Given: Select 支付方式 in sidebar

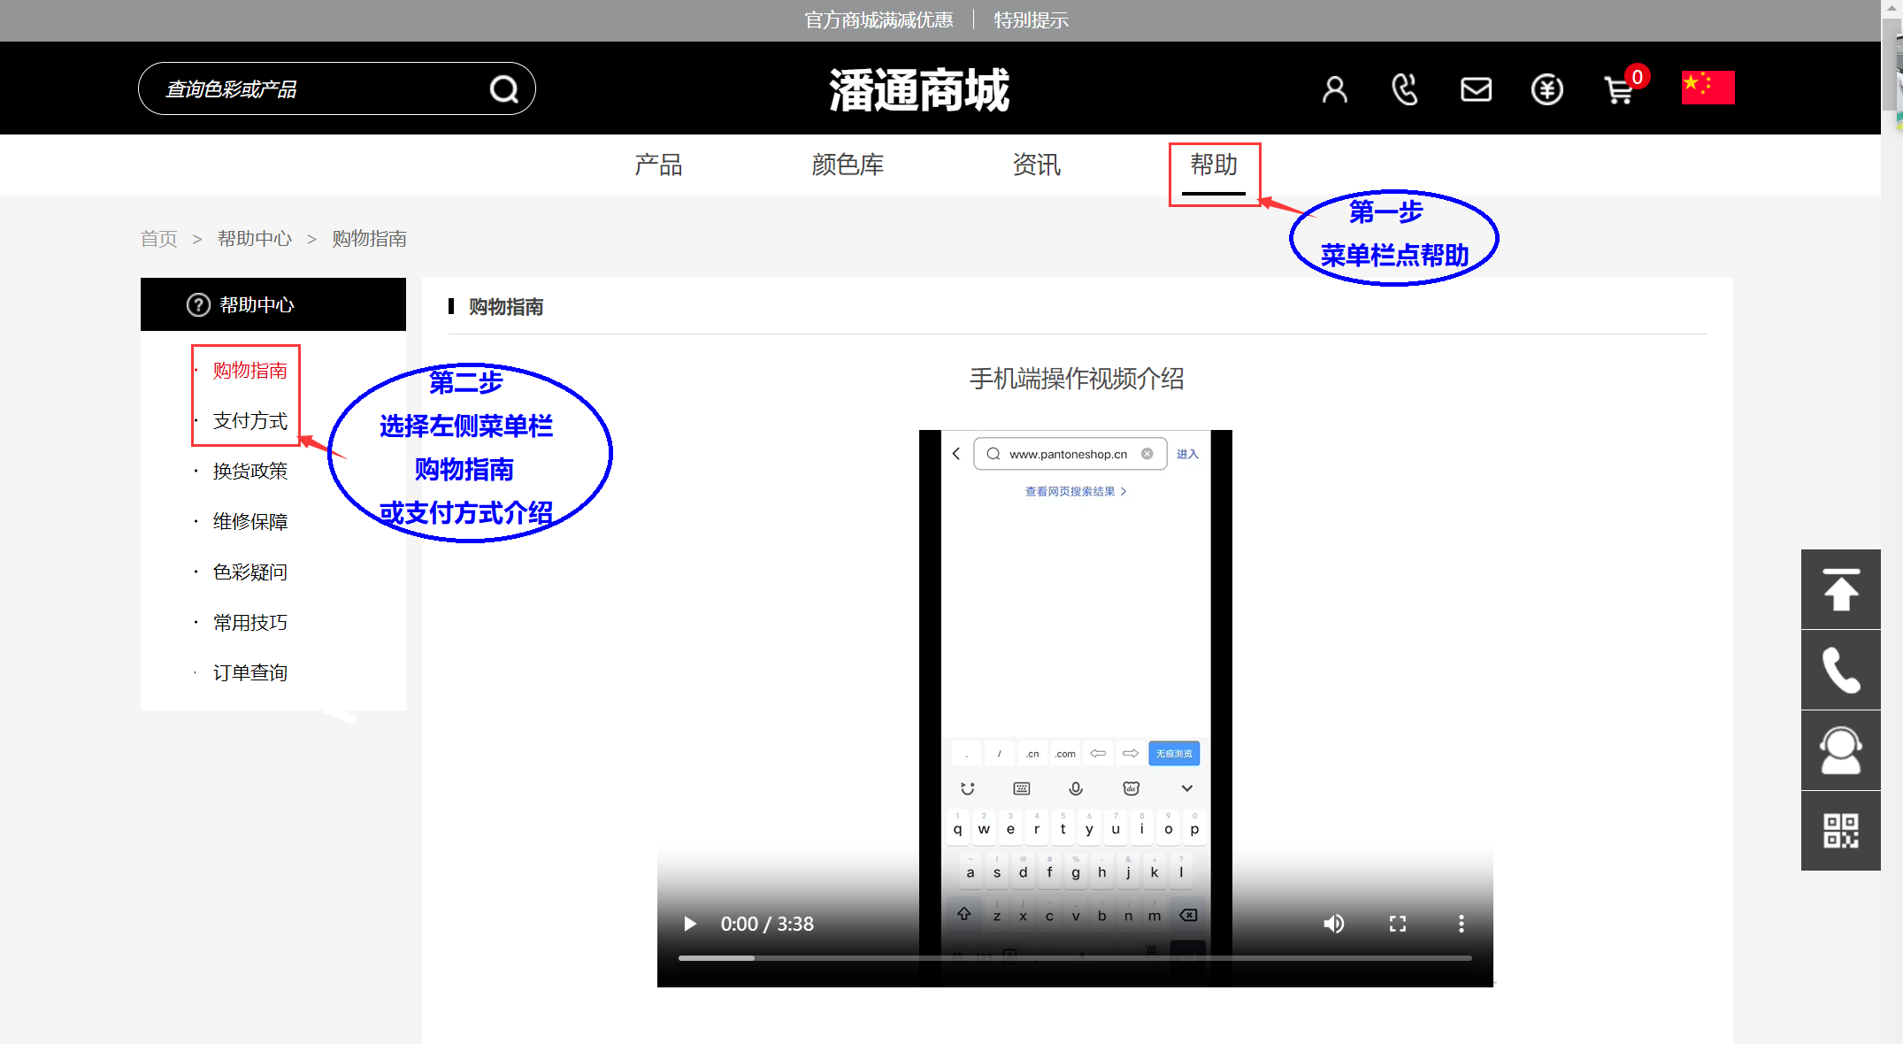Looking at the screenshot, I should [x=250, y=420].
